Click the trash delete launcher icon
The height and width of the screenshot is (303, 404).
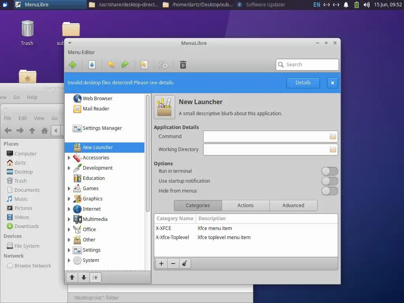(x=183, y=64)
